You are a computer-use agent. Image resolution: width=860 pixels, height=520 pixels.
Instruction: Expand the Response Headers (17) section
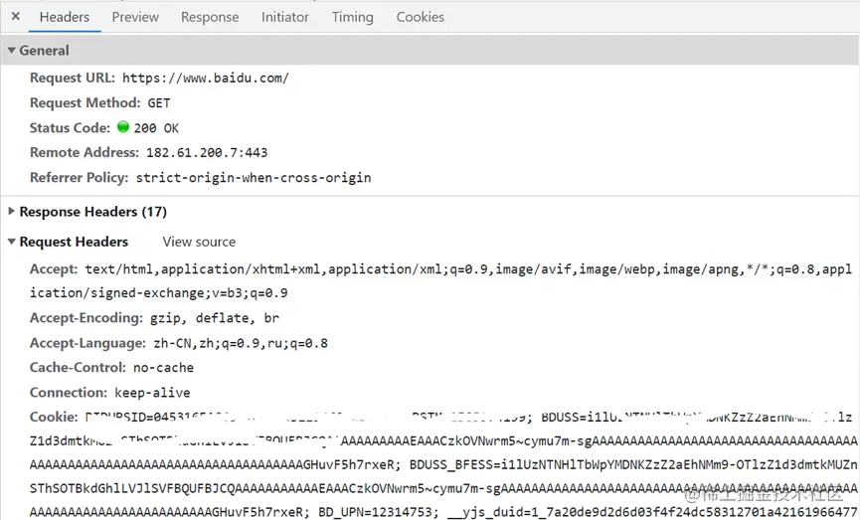pyautogui.click(x=12, y=211)
